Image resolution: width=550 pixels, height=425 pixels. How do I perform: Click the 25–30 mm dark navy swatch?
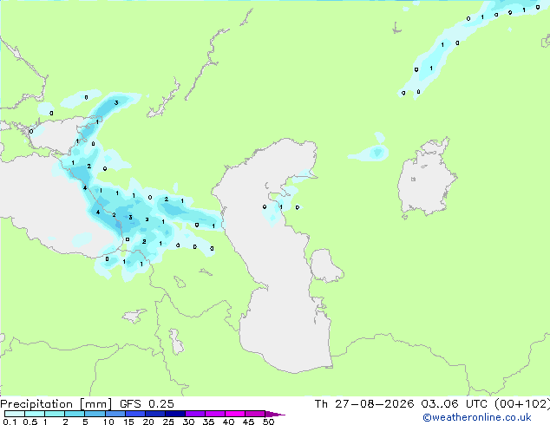pos(175,414)
